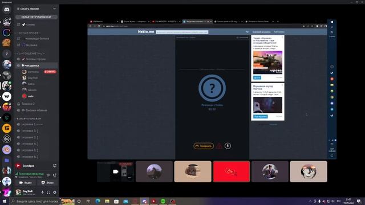Open the blue folder of servers

(7, 160)
